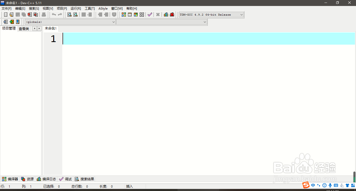Click the left arrow of sidebar tab scroller
Image resolution: width=356 pixels, height=191 pixels.
[34, 29]
